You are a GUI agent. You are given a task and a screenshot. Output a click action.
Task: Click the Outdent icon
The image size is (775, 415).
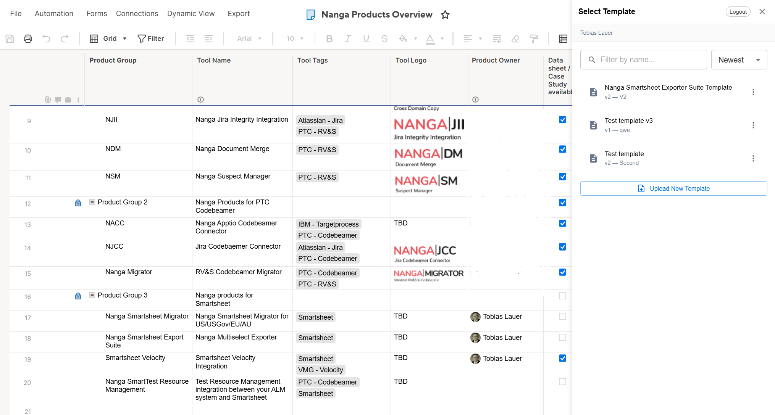coord(190,39)
